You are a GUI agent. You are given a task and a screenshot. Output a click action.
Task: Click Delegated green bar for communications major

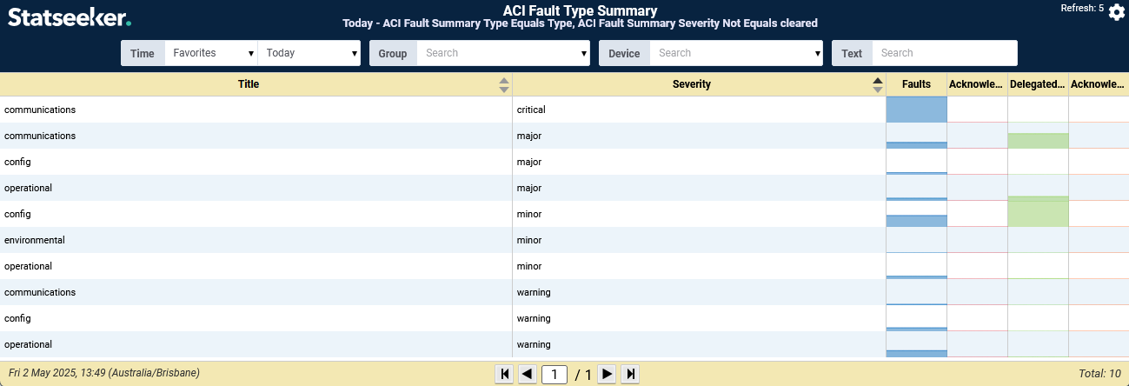click(1038, 141)
